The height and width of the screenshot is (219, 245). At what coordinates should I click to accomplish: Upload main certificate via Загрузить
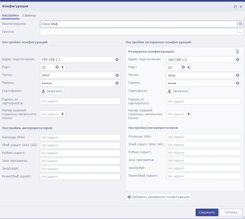click(52, 91)
